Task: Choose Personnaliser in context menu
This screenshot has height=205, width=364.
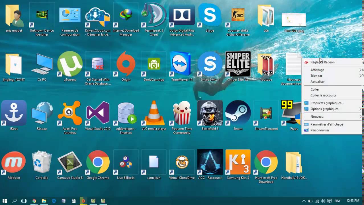Action: (332, 130)
